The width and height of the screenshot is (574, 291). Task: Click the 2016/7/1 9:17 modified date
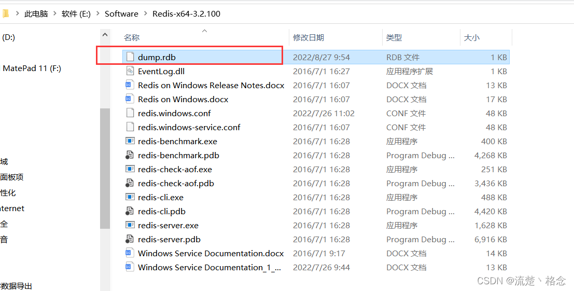319,253
